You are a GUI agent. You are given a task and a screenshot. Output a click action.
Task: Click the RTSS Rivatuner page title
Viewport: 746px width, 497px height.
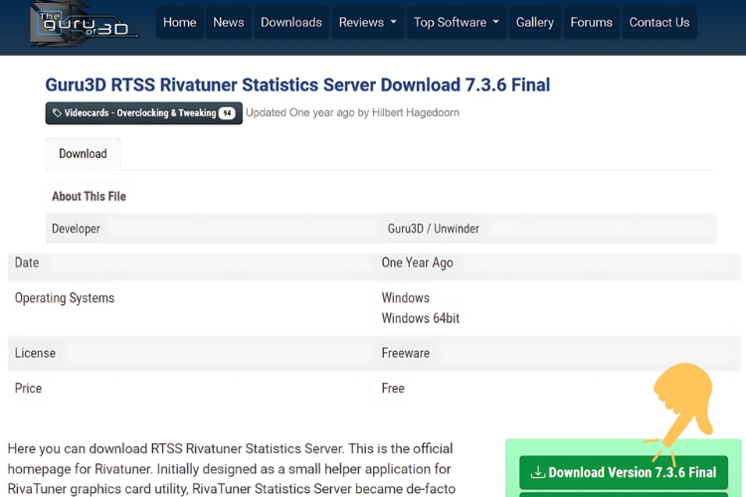pyautogui.click(x=297, y=84)
